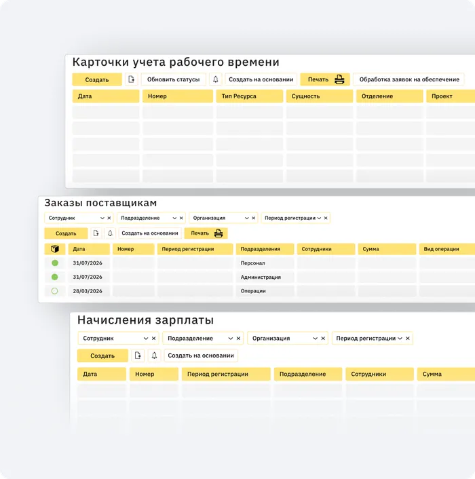
Task: Click the document export icon in Карточки учета toolbar
Action: pos(131,79)
